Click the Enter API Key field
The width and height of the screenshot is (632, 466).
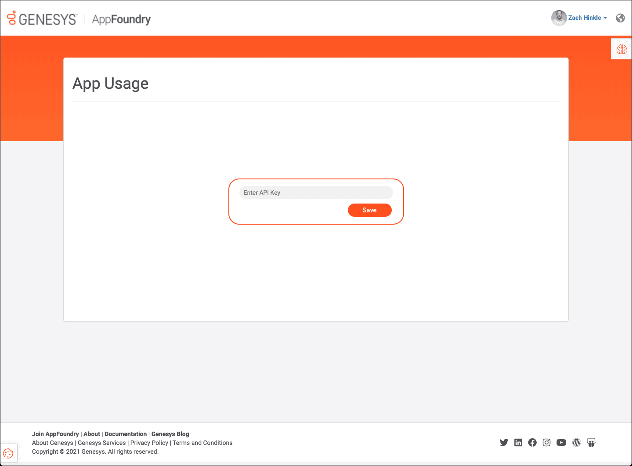pos(316,193)
